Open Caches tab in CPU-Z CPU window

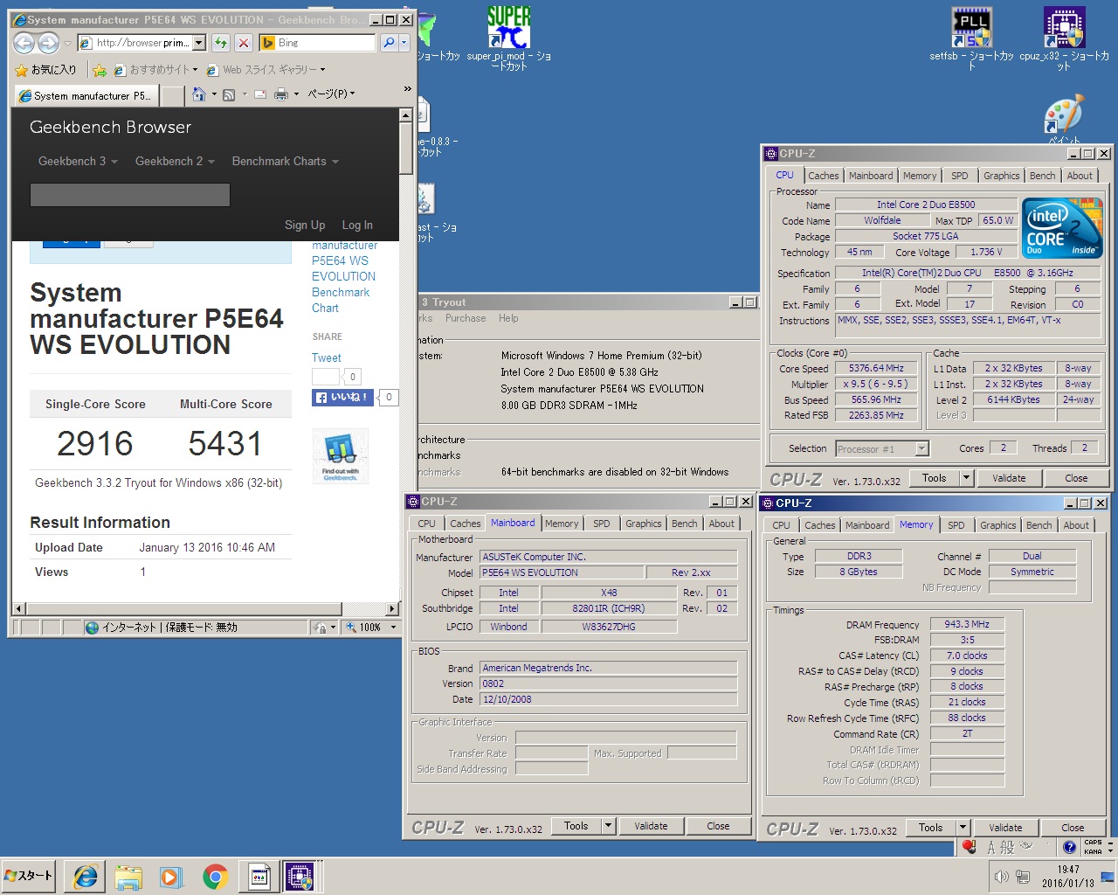pos(823,175)
